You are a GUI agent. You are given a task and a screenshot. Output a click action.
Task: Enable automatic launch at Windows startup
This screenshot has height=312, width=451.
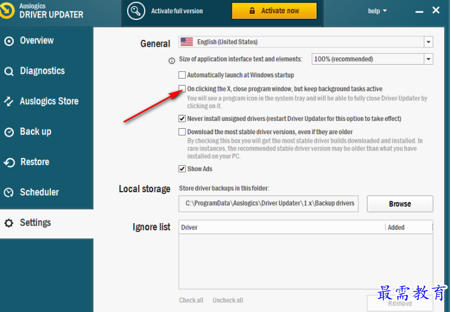pos(182,75)
